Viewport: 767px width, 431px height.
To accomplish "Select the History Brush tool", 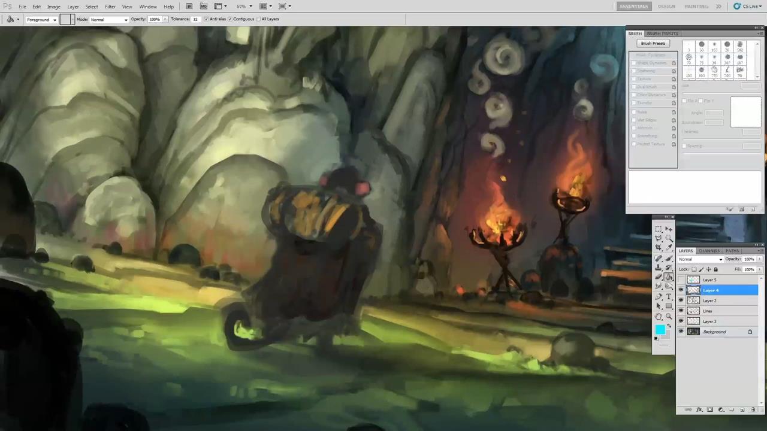I will (x=669, y=267).
